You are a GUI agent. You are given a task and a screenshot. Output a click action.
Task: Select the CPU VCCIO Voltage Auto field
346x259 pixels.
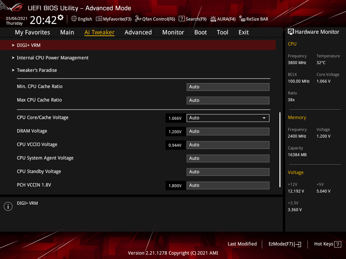coord(228,145)
